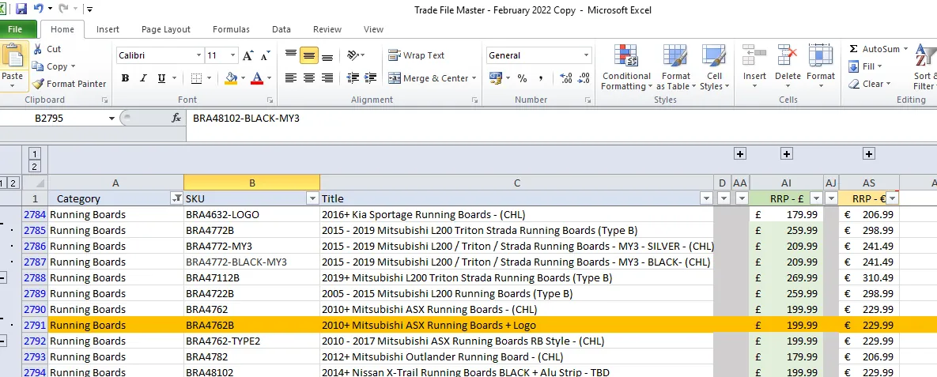The width and height of the screenshot is (937, 377).
Task: Click the Accounting Number Format icon
Action: [x=496, y=78]
